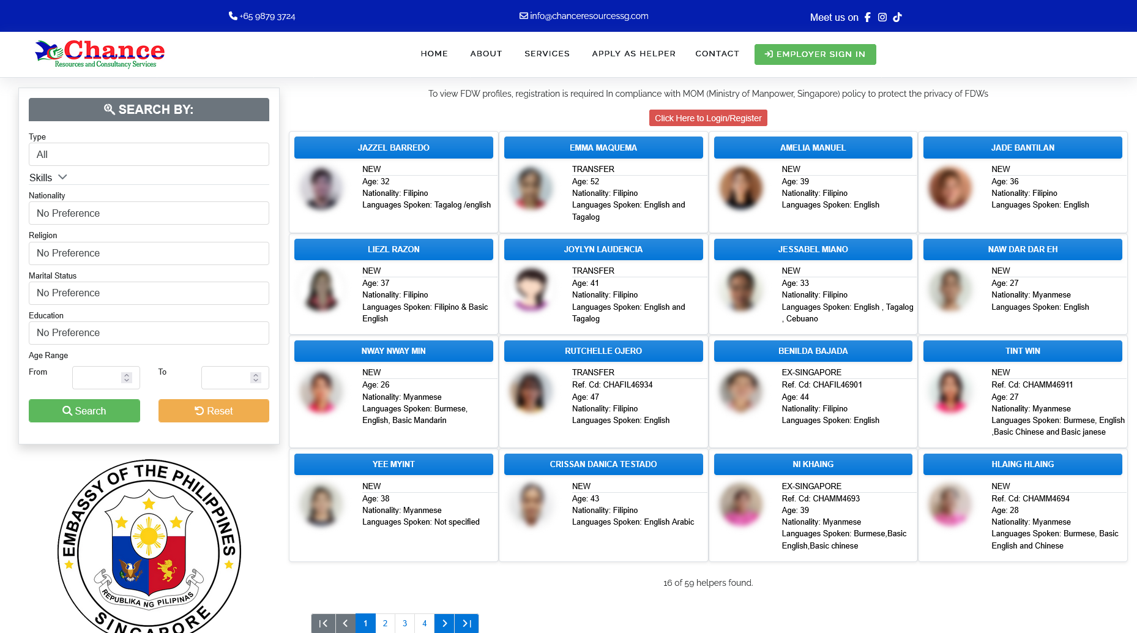1137x633 pixels.
Task: Open the Instagram icon link
Action: (882, 17)
